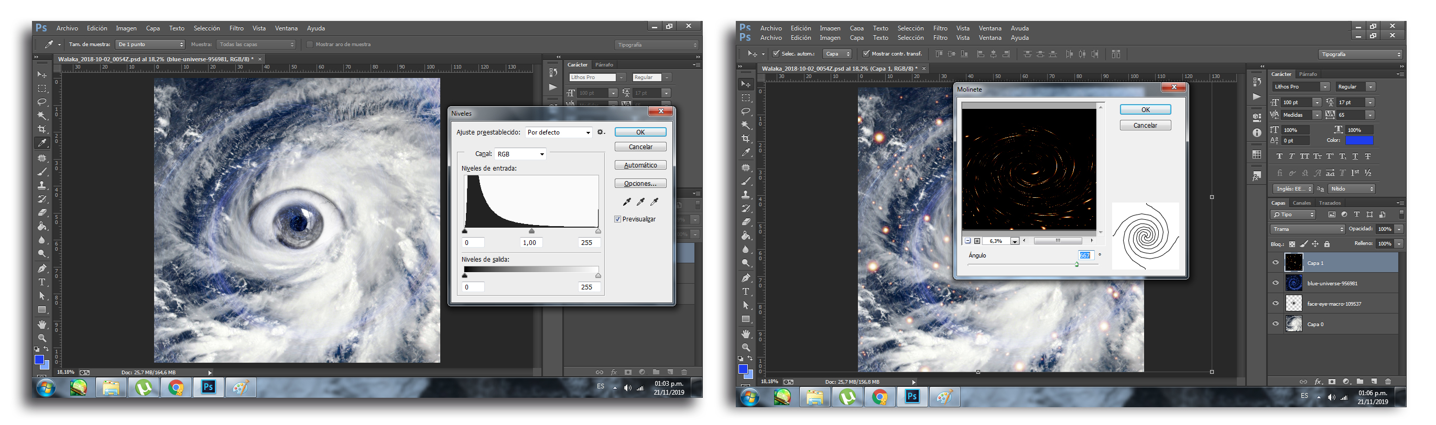Hide the Capa 1 layer
1436x425 pixels.
[x=1276, y=263]
